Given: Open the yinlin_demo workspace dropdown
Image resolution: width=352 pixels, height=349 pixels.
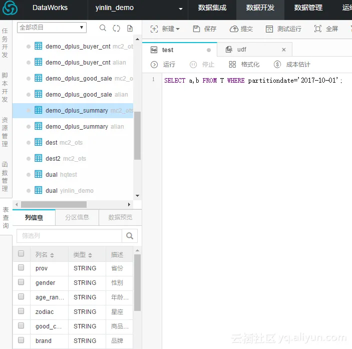Looking at the screenshot, I should (138, 8).
